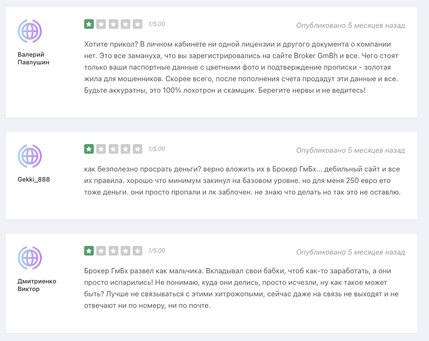Click publication date on Дмитриенко Виктор's review
429x341 pixels.
[x=350, y=252]
